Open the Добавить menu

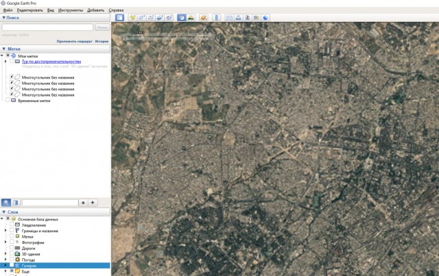click(96, 10)
